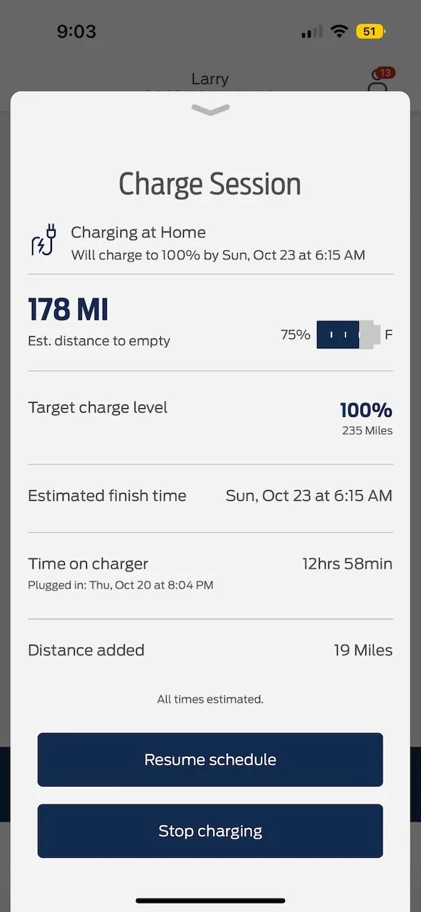The height and width of the screenshot is (912, 421).
Task: Collapse the Charge Session sheet chevron
Action: [x=210, y=109]
